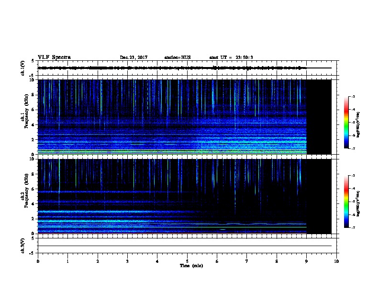Click the "-7" label on ch.2 color bar
Screen dimensions: 379x293
(x=353, y=228)
